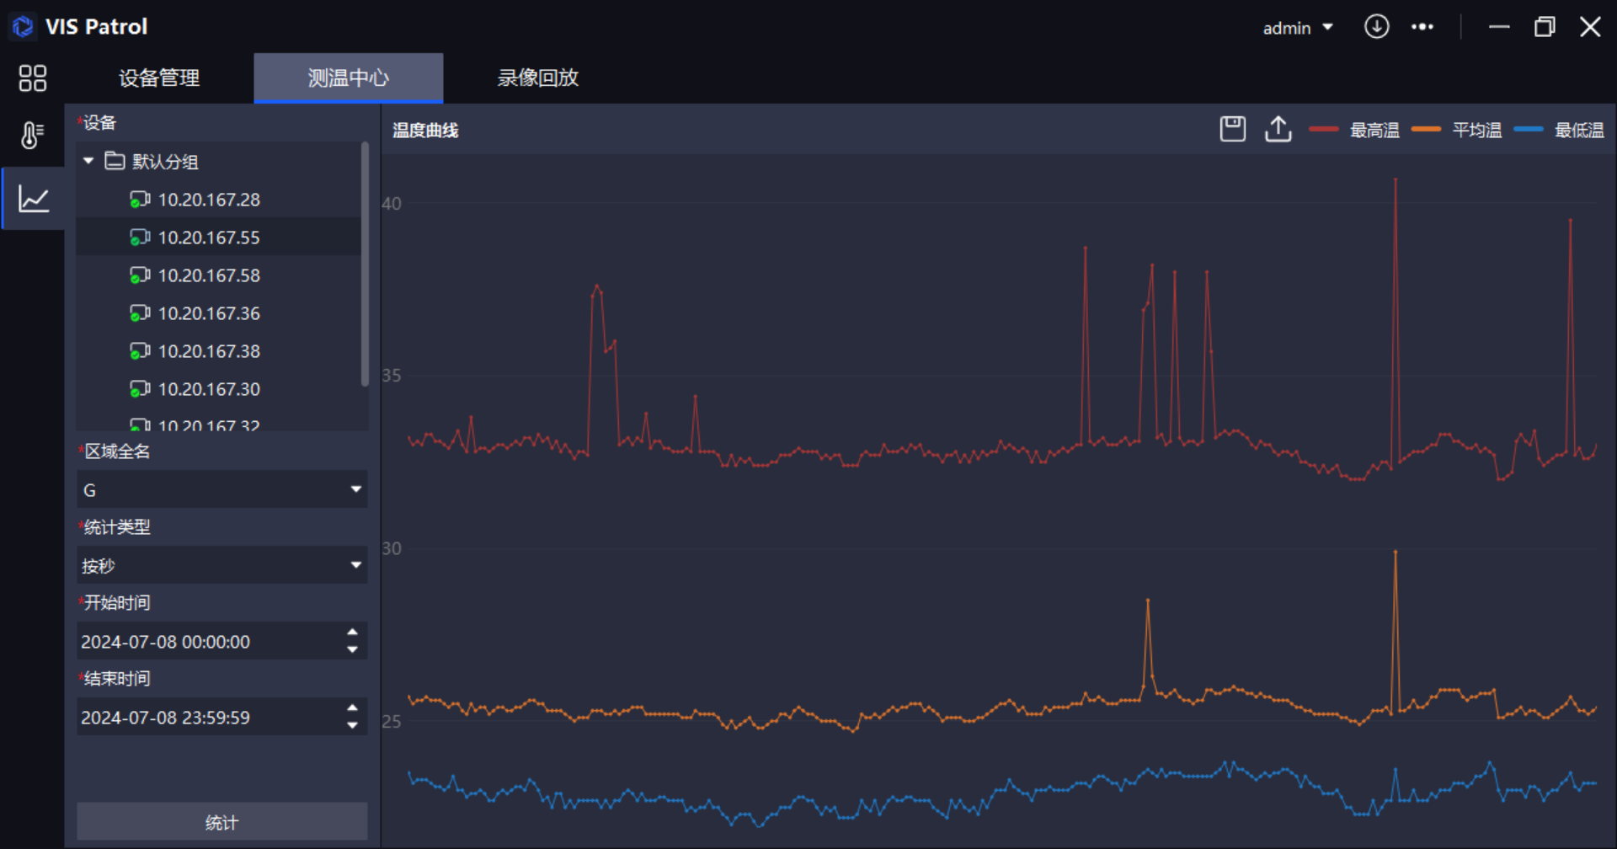Screen dimensions: 1617x849
Task: Click the VIS Patrol logo icon
Action: [x=23, y=27]
